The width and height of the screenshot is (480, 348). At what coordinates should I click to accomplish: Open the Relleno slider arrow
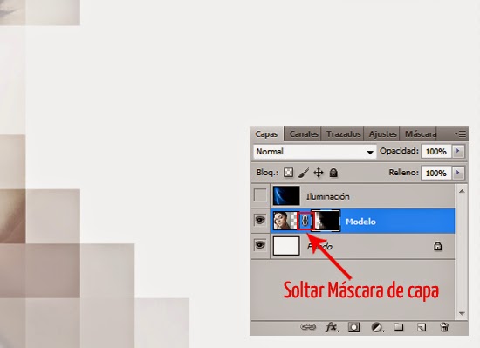point(458,173)
